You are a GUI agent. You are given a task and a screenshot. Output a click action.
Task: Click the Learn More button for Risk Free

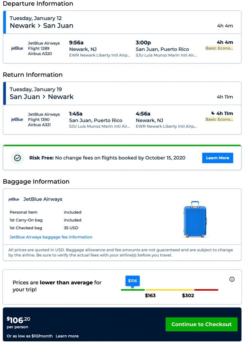pyautogui.click(x=218, y=158)
